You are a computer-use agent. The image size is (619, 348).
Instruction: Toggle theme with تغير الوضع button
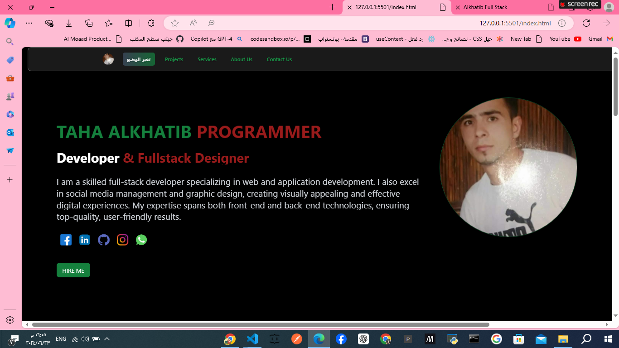coord(139,59)
